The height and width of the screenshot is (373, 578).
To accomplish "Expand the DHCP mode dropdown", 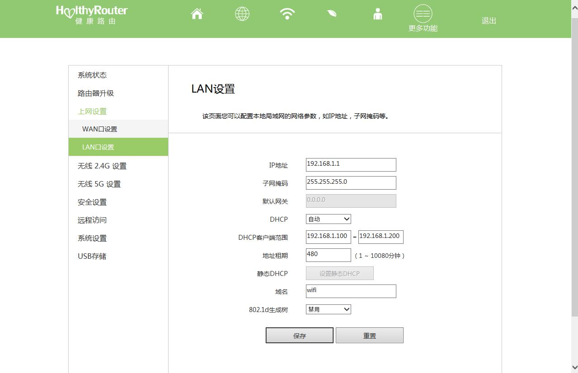I will (329, 219).
